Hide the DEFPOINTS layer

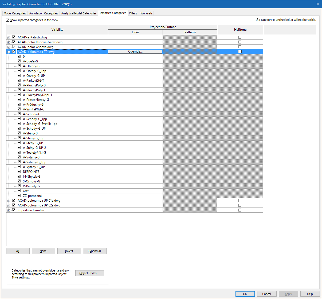coord(19,172)
